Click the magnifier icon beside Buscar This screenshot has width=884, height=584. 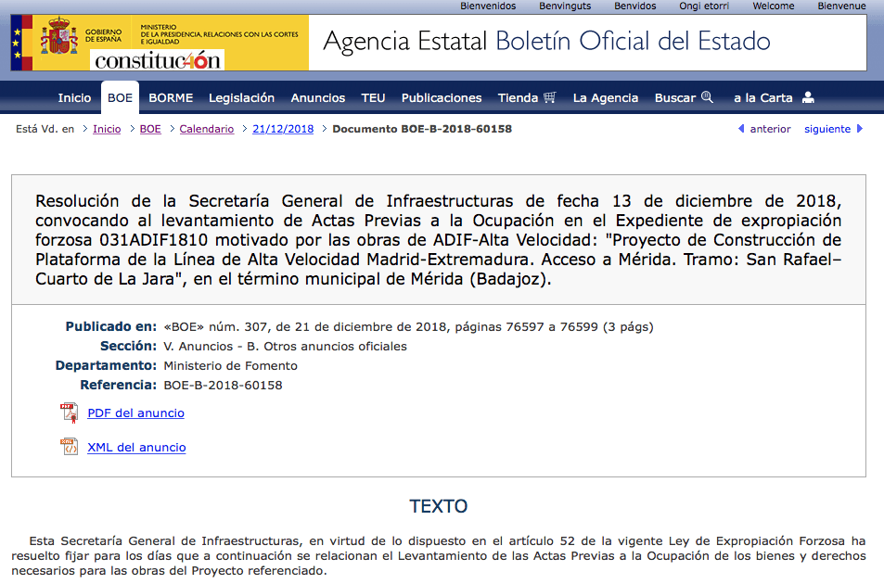(x=707, y=96)
